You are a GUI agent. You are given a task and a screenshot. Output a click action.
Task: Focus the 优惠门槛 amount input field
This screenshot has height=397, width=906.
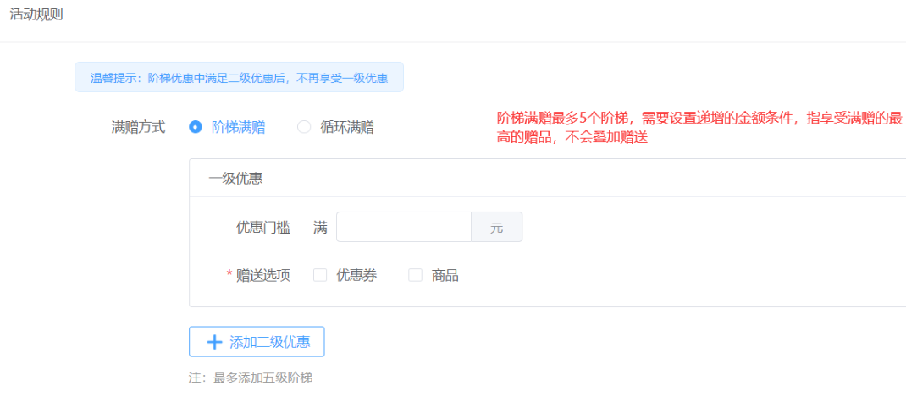click(404, 227)
